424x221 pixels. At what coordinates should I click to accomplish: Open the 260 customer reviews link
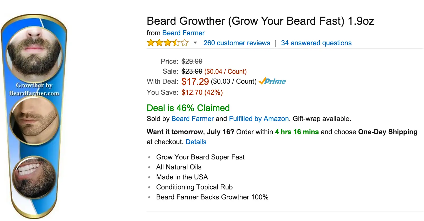237,43
